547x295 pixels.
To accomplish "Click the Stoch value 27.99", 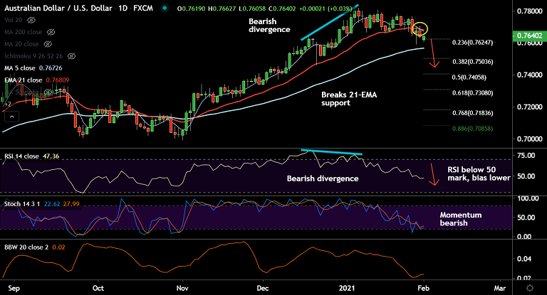I will click(x=71, y=204).
